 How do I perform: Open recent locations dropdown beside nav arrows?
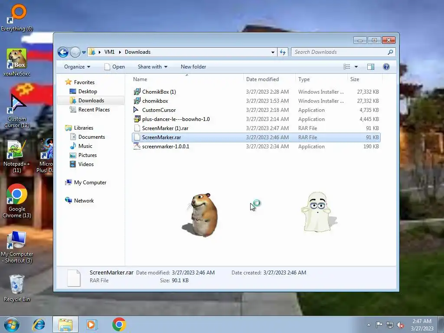84,52
